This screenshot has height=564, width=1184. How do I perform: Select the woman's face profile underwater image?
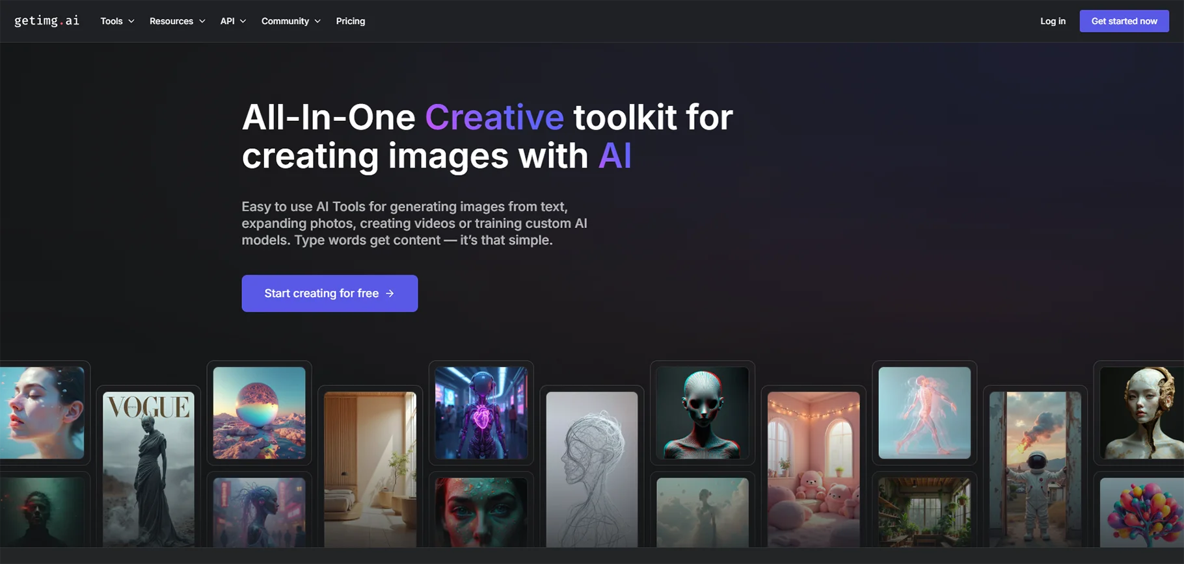tap(42, 413)
